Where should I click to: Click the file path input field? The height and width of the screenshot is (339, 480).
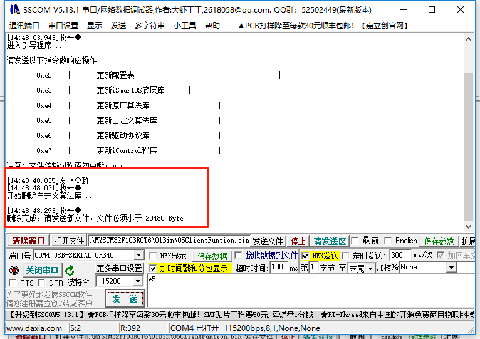(170, 241)
